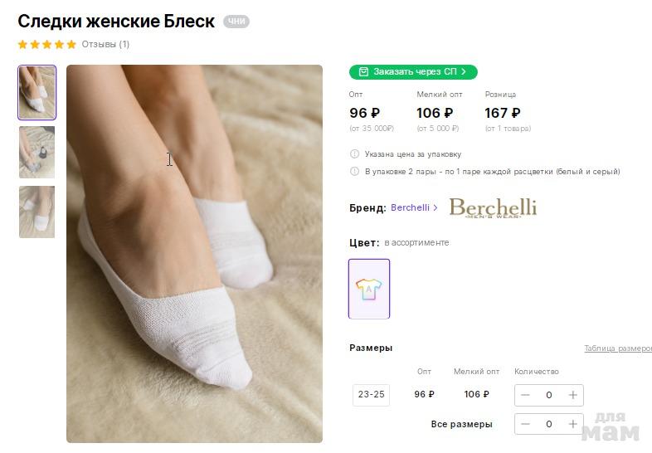Click the quantity field for size 23-25

(548, 395)
